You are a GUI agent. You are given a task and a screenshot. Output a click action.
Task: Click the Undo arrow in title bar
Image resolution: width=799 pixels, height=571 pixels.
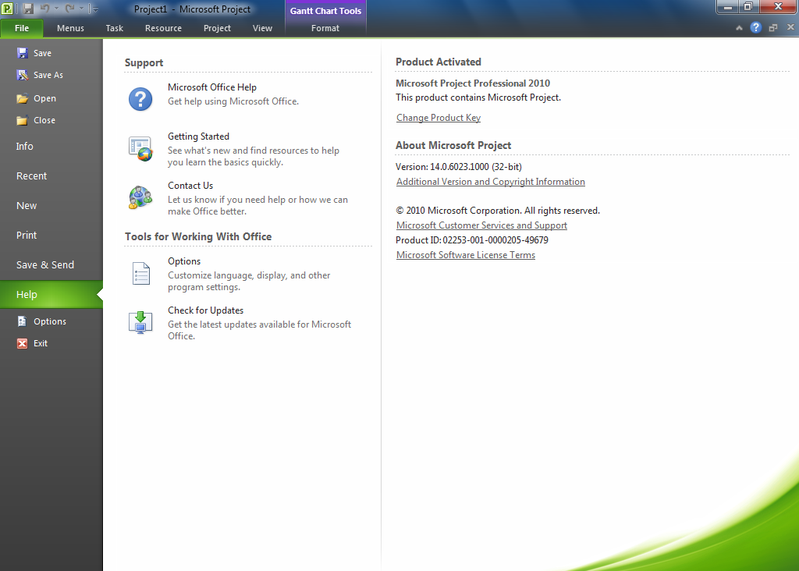44,9
